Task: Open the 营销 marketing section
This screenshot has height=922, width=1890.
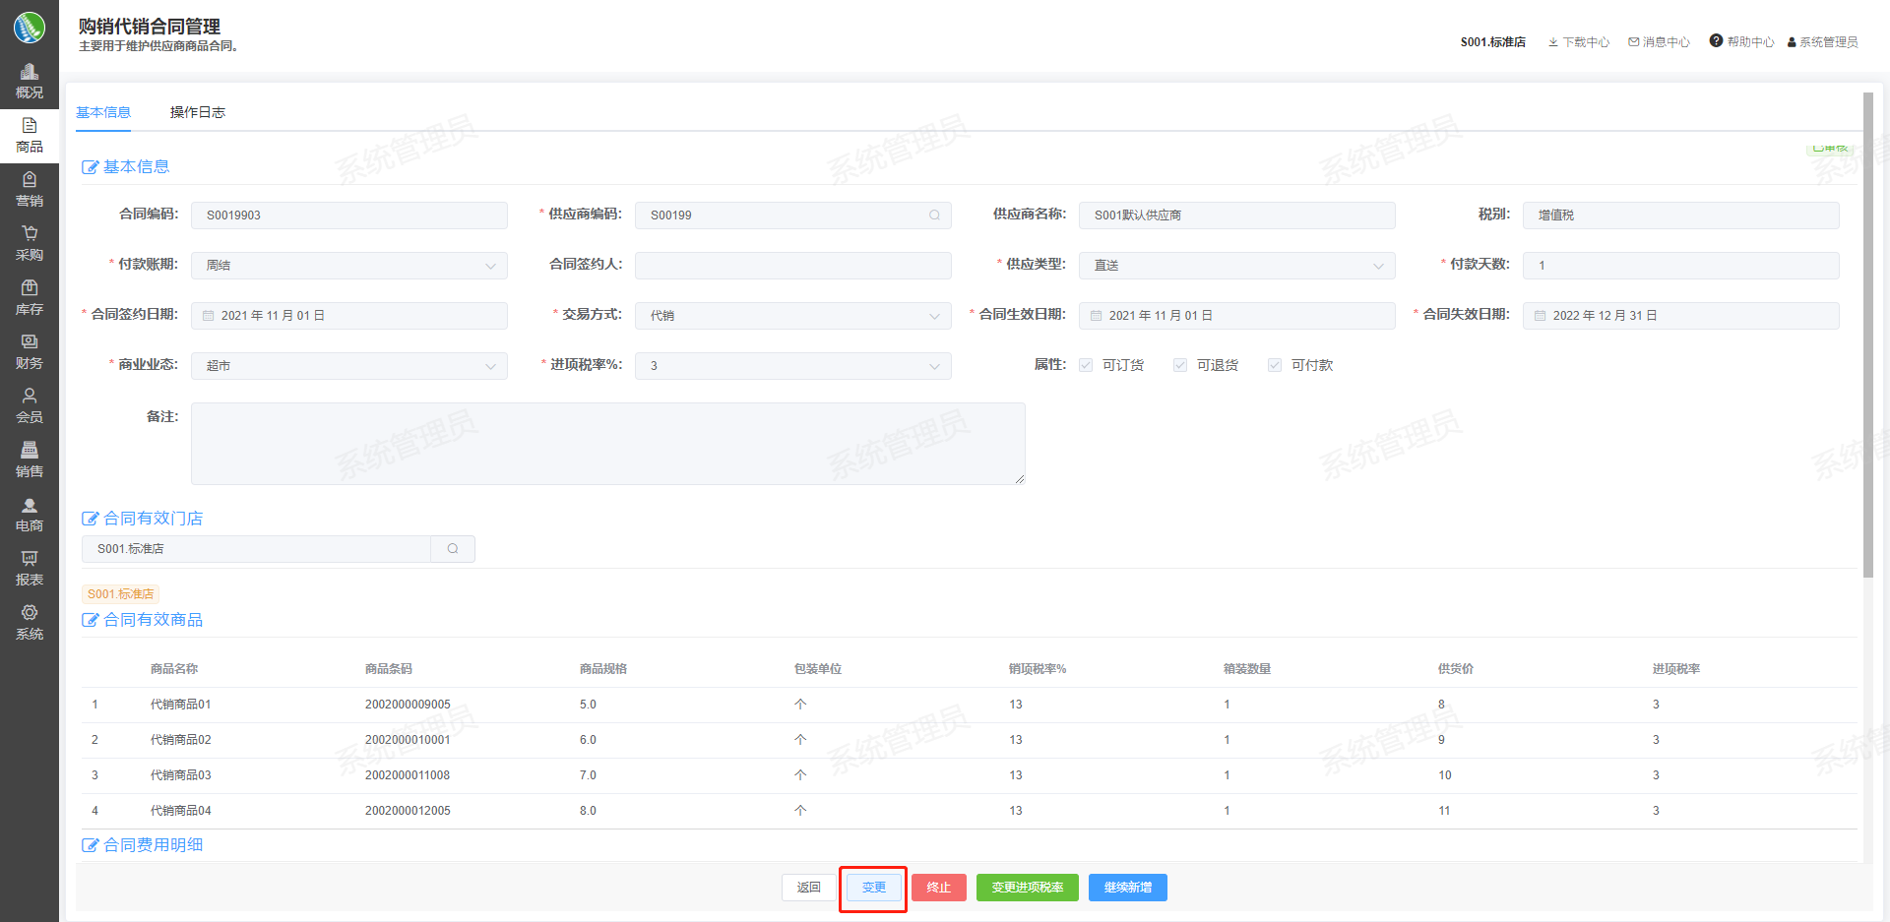Action: click(x=30, y=190)
